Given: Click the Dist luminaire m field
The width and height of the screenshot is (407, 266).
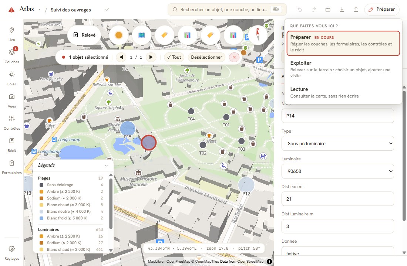Looking at the screenshot, I should pyautogui.click(x=338, y=226).
